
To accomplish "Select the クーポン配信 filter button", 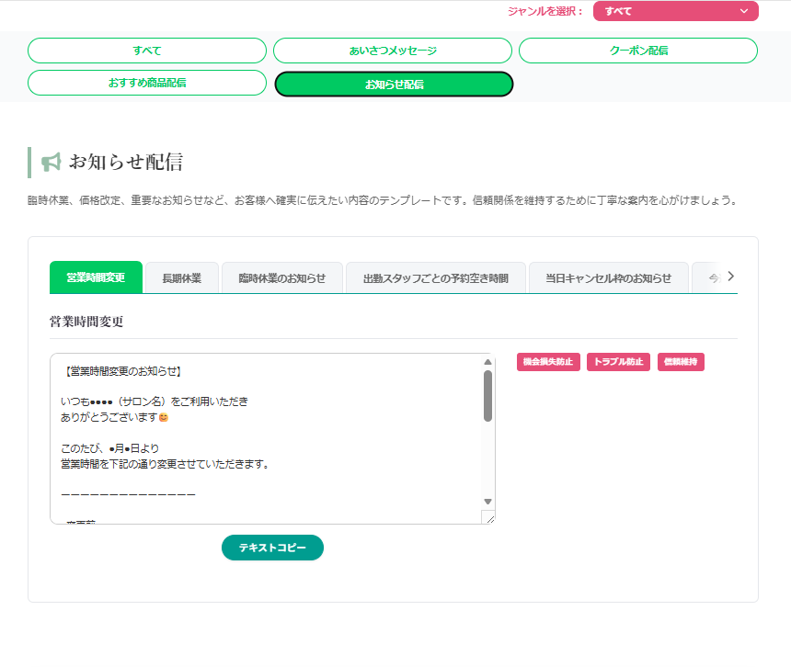I will coord(638,51).
